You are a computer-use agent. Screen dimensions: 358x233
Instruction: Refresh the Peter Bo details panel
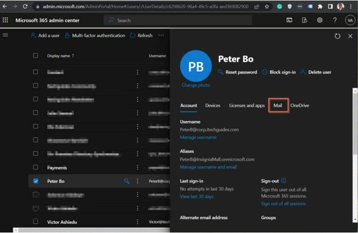point(337,36)
